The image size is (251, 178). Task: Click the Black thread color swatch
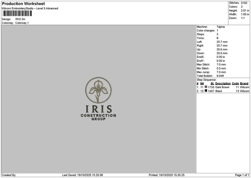[x=206, y=91]
